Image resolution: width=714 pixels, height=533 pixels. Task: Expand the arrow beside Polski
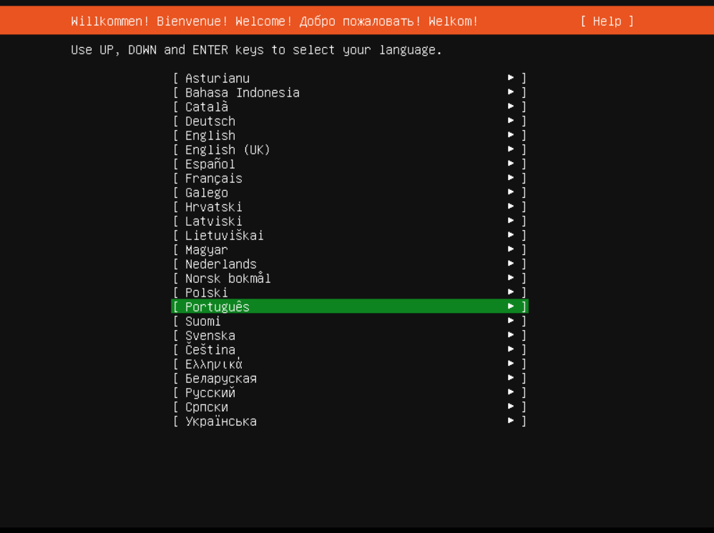[x=511, y=292]
